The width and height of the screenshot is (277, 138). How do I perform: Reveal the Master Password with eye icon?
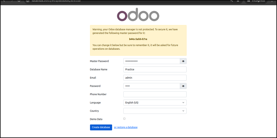(x=183, y=61)
